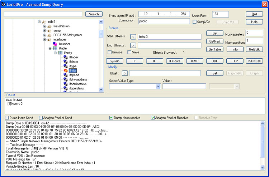The image size is (269, 177).
Task: Click down arrow of dump output scrollbar
Action: point(262,167)
